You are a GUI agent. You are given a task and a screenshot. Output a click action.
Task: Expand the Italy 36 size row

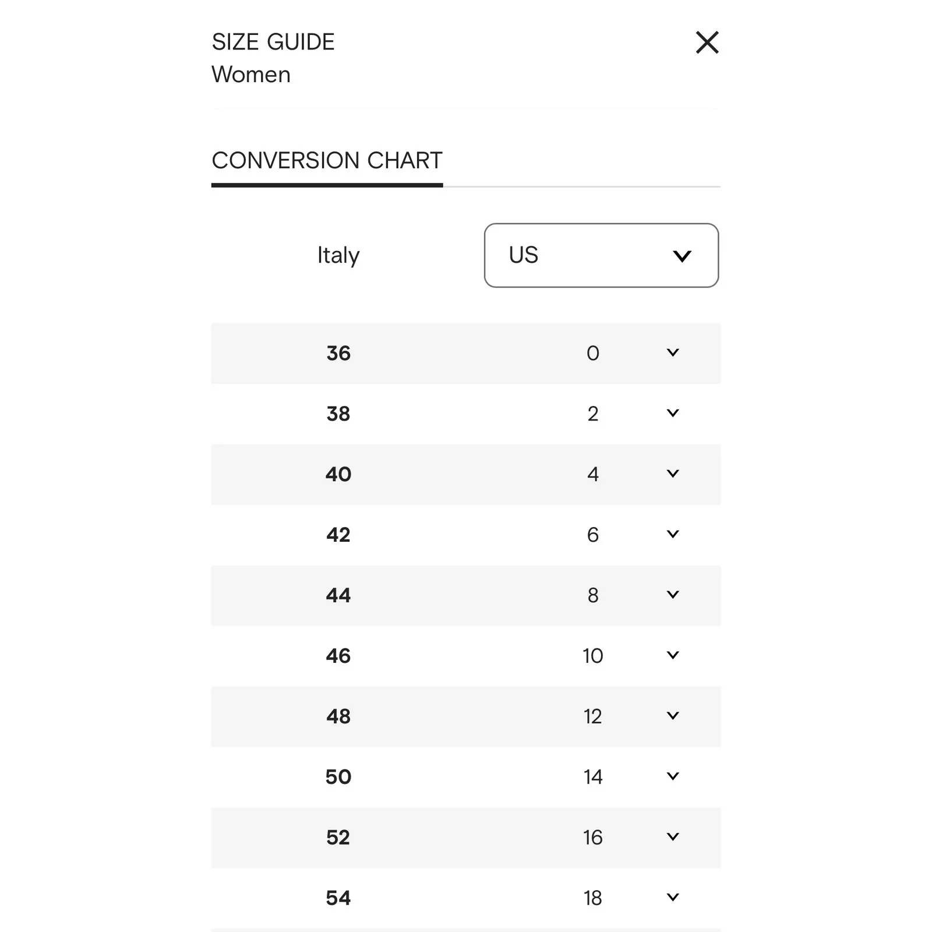click(673, 353)
